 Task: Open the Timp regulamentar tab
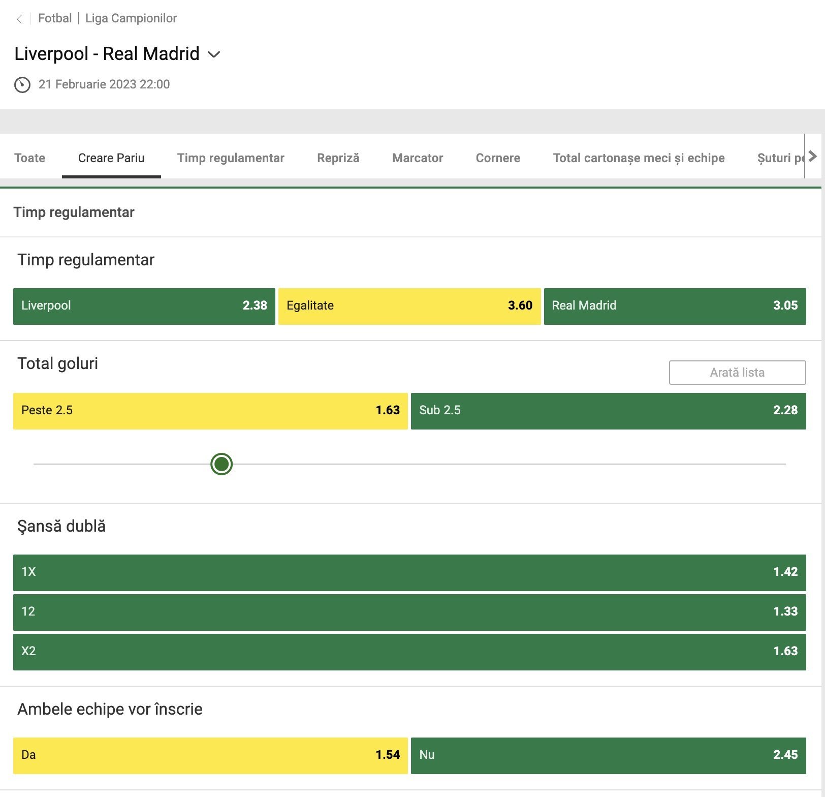[x=231, y=158]
